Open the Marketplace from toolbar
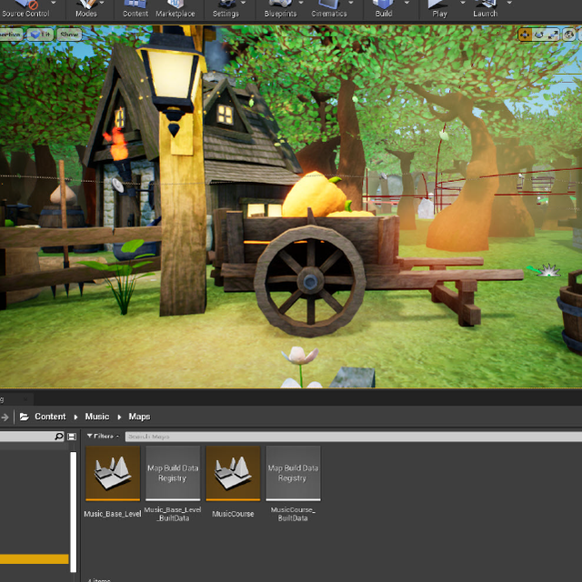This screenshot has height=582, width=582. 176,8
